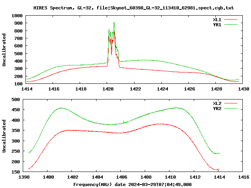
Task: Click the 800 tick label on top plot
Action: click(x=18, y=31)
